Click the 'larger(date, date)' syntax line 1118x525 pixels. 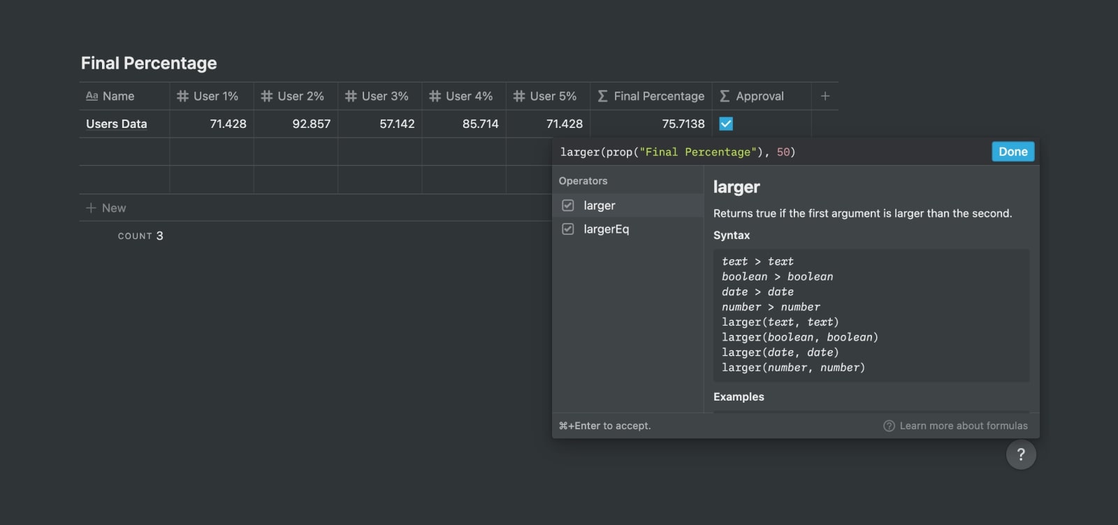pos(781,352)
